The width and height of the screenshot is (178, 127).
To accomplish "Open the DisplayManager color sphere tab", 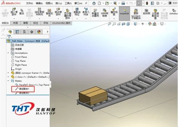I will (x=39, y=32).
